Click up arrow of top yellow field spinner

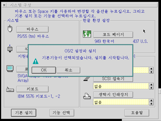click(x=151, y=69)
